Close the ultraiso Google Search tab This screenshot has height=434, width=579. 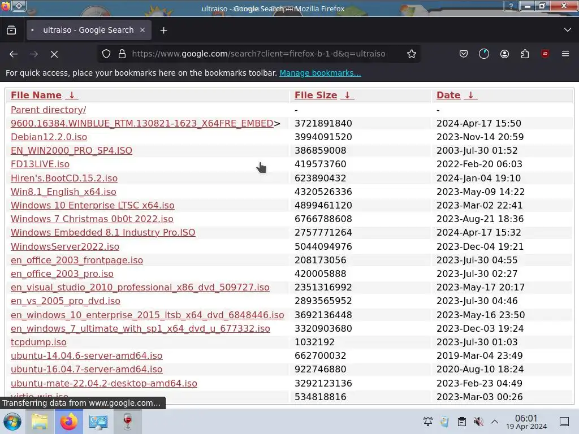tap(142, 31)
